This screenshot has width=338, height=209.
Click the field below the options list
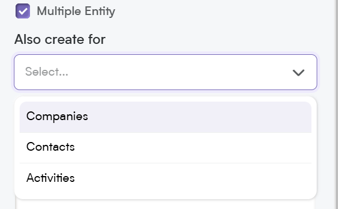[x=166, y=204]
